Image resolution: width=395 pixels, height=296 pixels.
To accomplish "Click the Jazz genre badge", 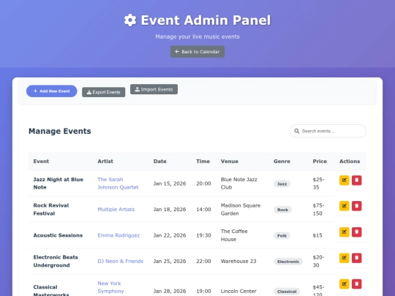I will 282,183.
